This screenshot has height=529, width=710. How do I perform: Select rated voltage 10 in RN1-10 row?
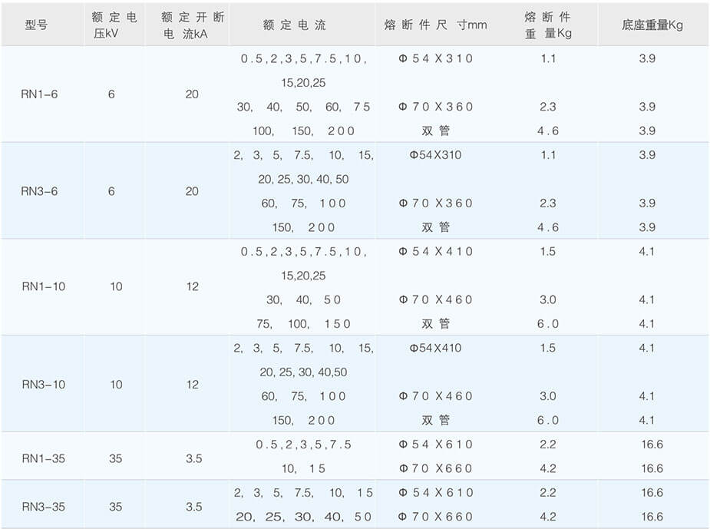click(116, 286)
